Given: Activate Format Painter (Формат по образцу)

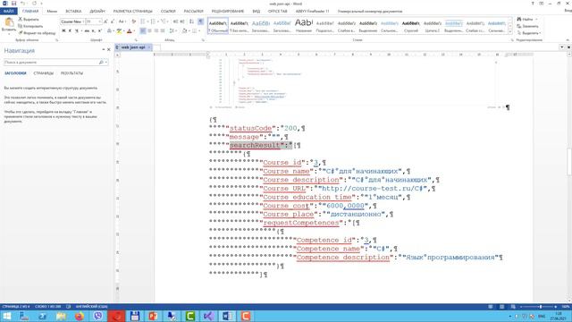Looking at the screenshot, I should [37, 33].
